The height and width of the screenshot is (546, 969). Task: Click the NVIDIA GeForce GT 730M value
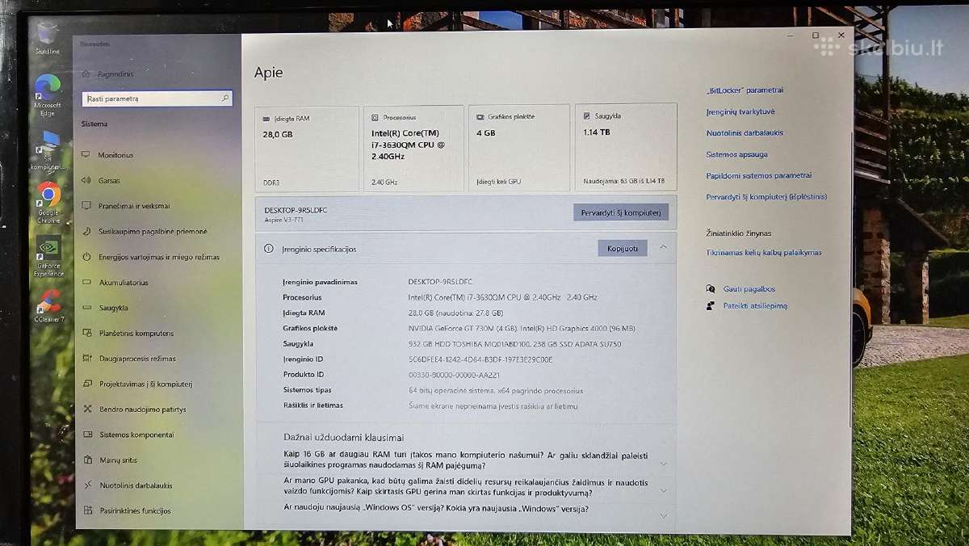click(522, 328)
